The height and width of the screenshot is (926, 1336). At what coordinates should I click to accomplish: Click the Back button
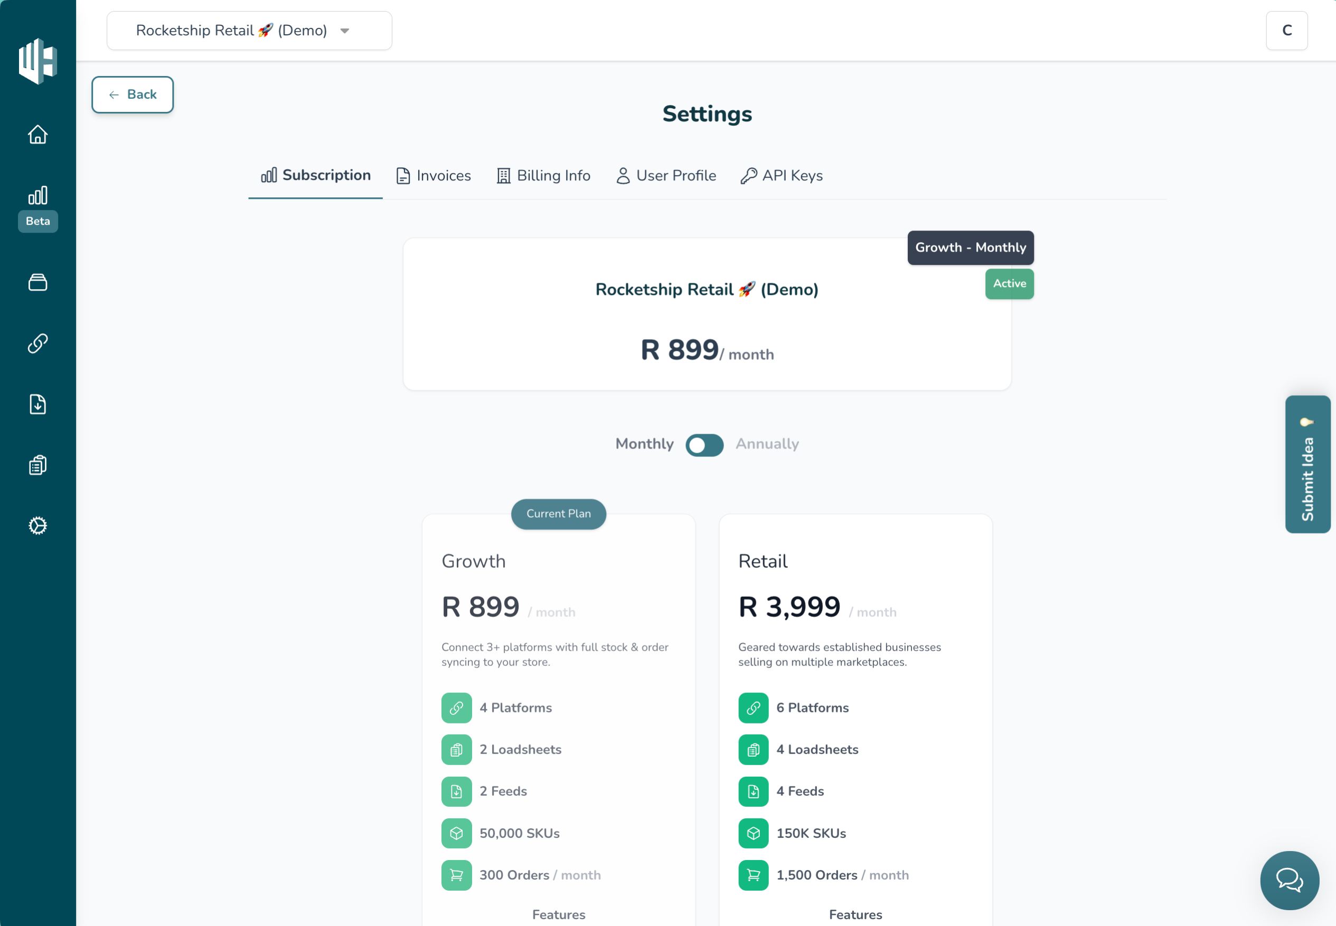pyautogui.click(x=133, y=94)
